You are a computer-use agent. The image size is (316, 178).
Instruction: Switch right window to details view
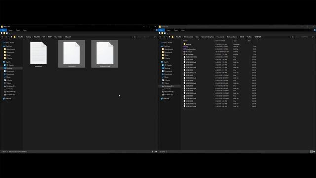click(311, 152)
